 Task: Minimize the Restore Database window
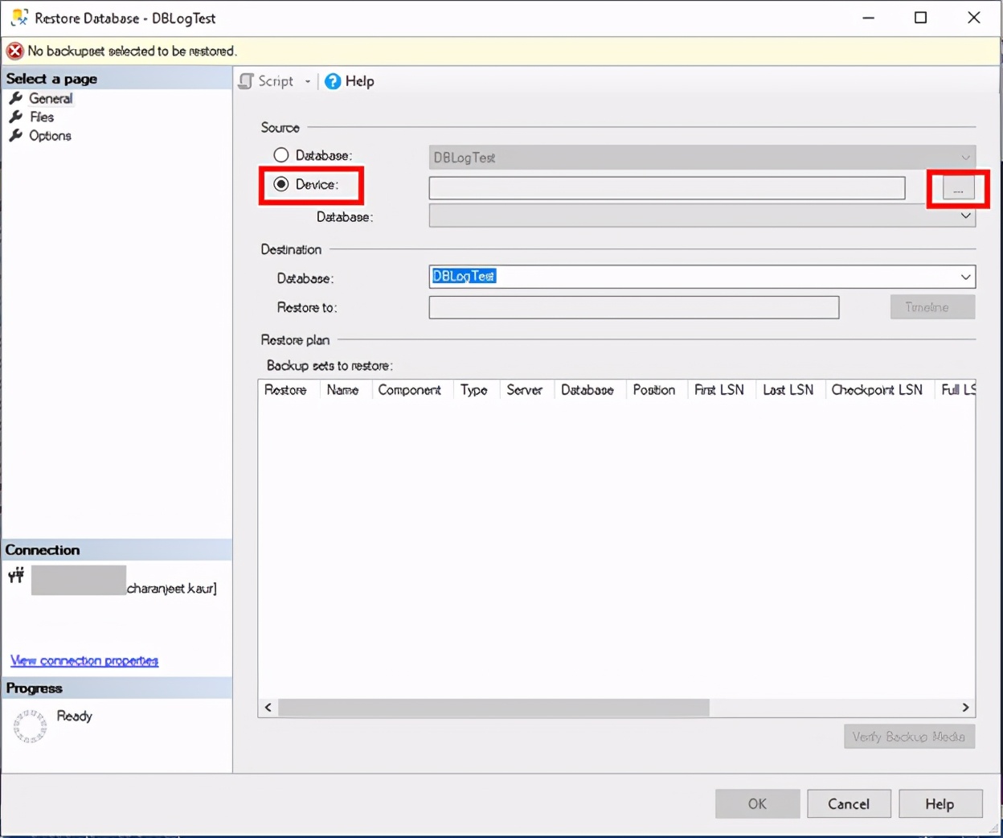(868, 18)
